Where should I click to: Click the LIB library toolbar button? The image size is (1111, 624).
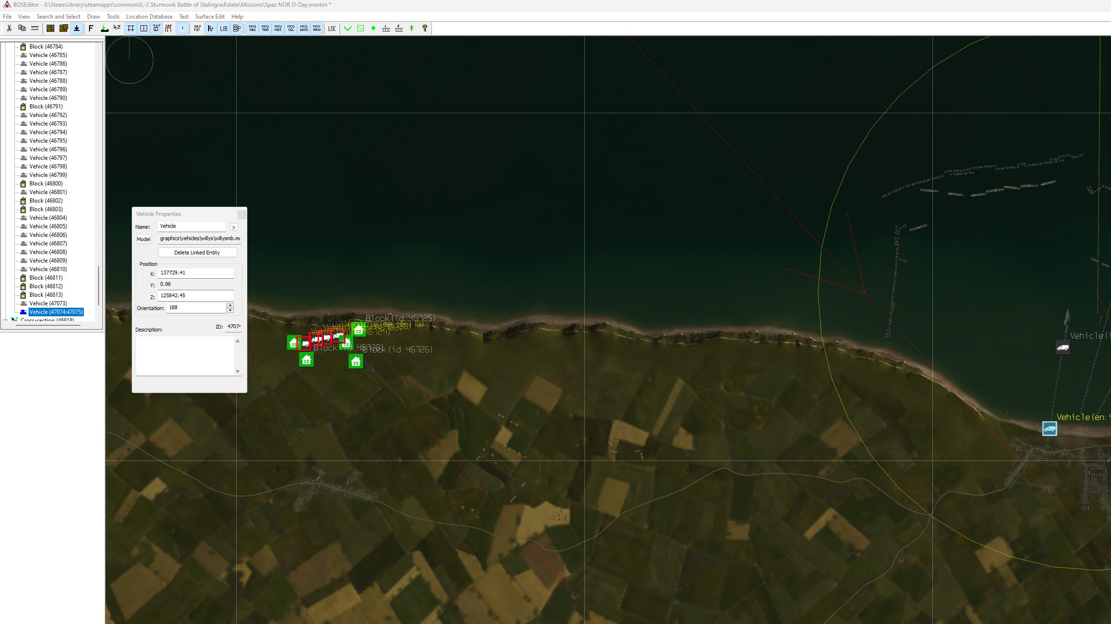point(223,29)
